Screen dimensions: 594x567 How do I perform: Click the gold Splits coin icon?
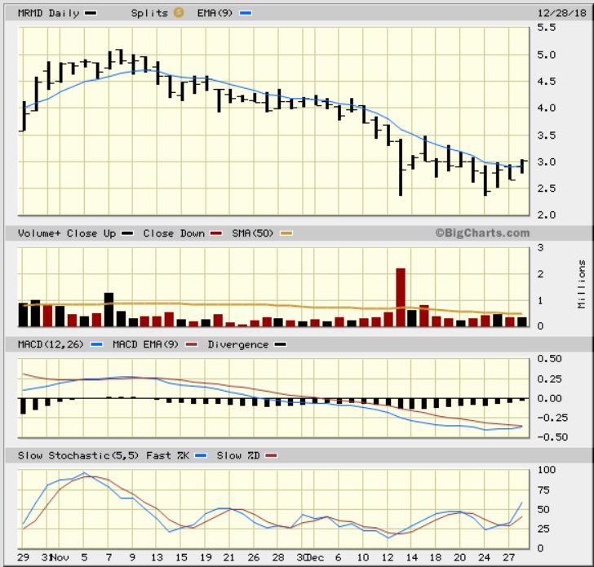(x=179, y=12)
